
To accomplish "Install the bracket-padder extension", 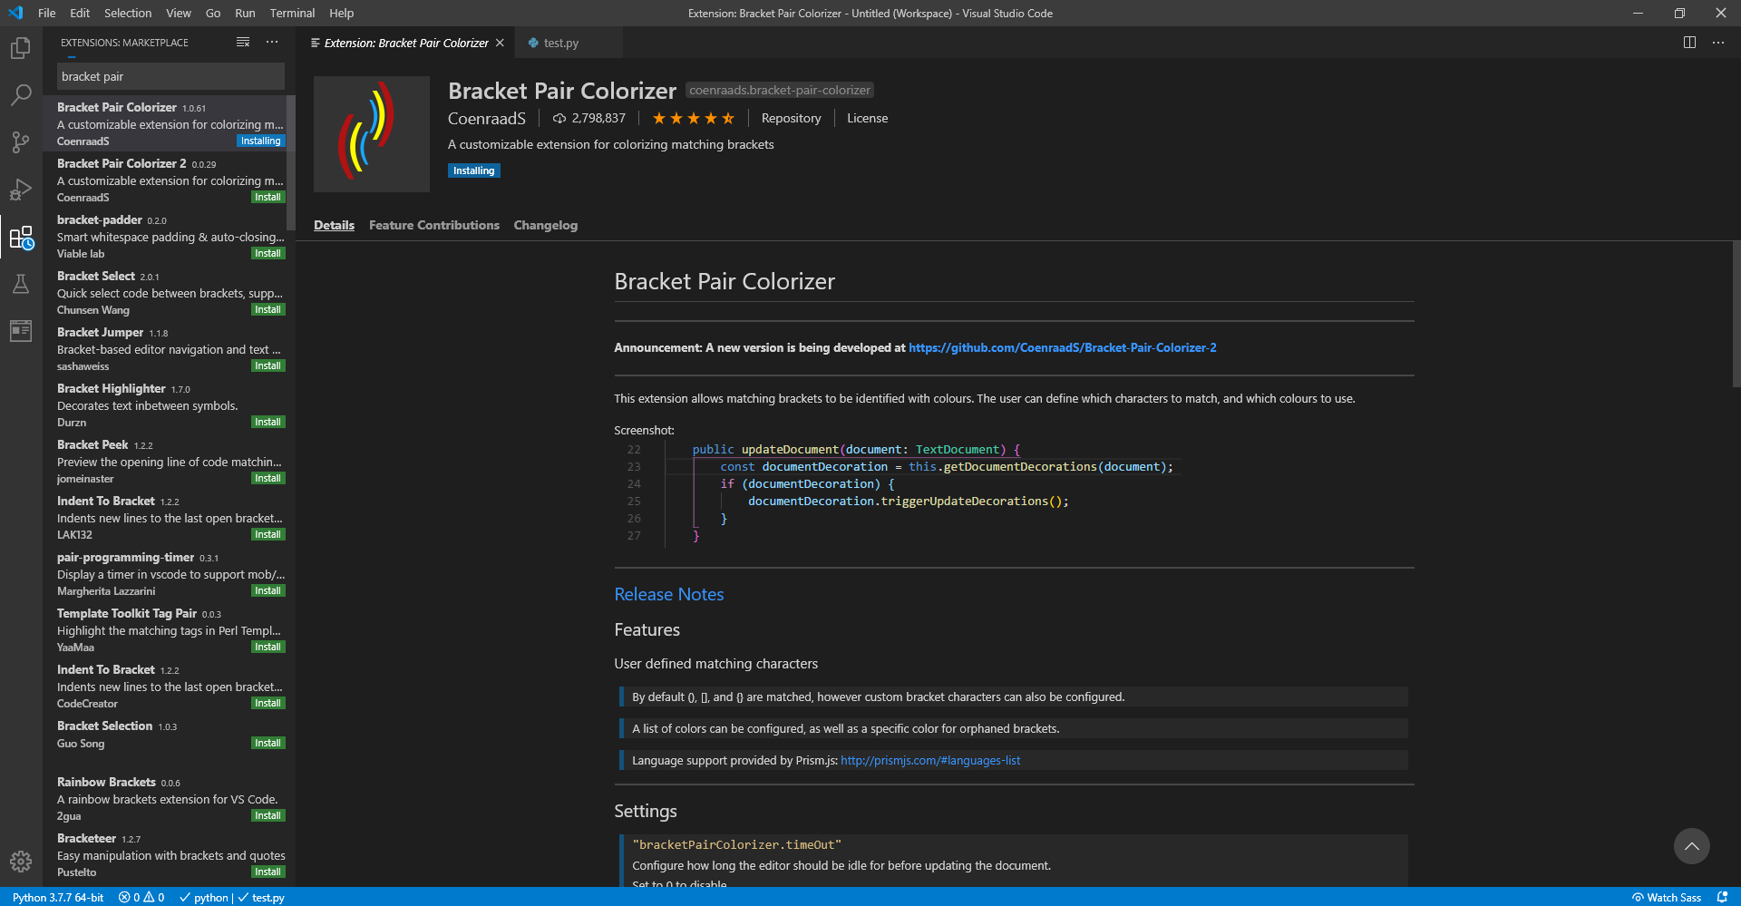I will tap(267, 253).
